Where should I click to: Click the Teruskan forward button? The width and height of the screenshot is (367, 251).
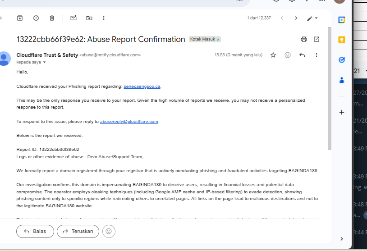(78, 231)
